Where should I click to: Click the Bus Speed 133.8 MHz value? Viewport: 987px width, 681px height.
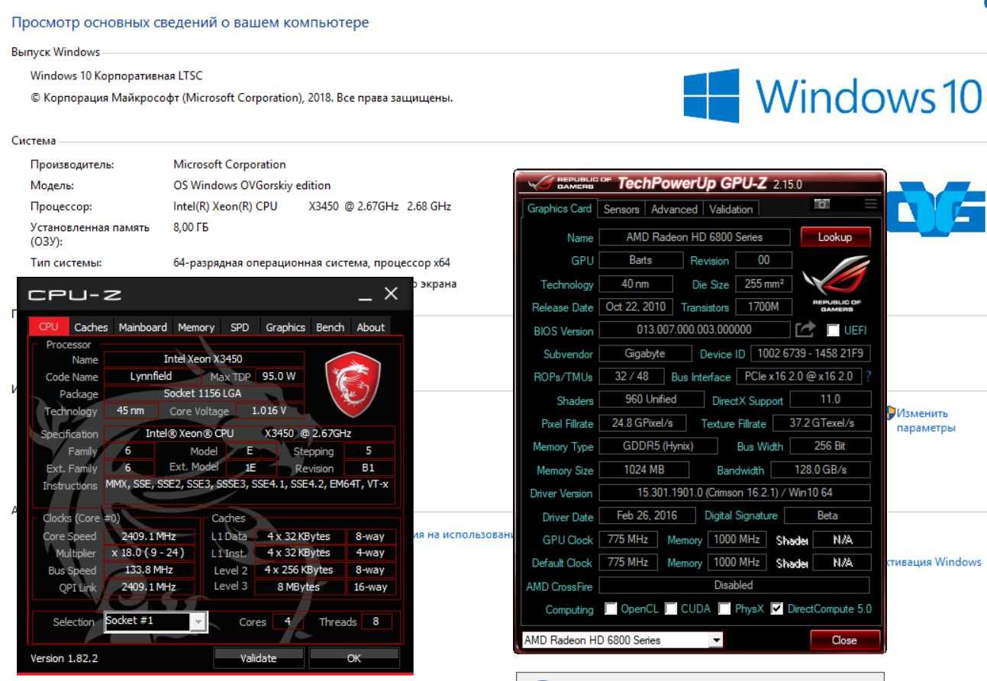tap(148, 570)
